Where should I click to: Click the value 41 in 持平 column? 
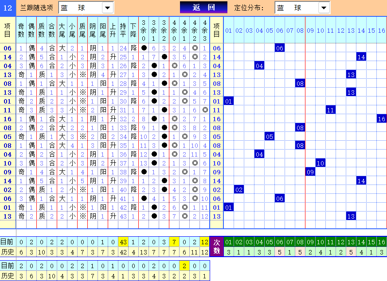[123, 199]
